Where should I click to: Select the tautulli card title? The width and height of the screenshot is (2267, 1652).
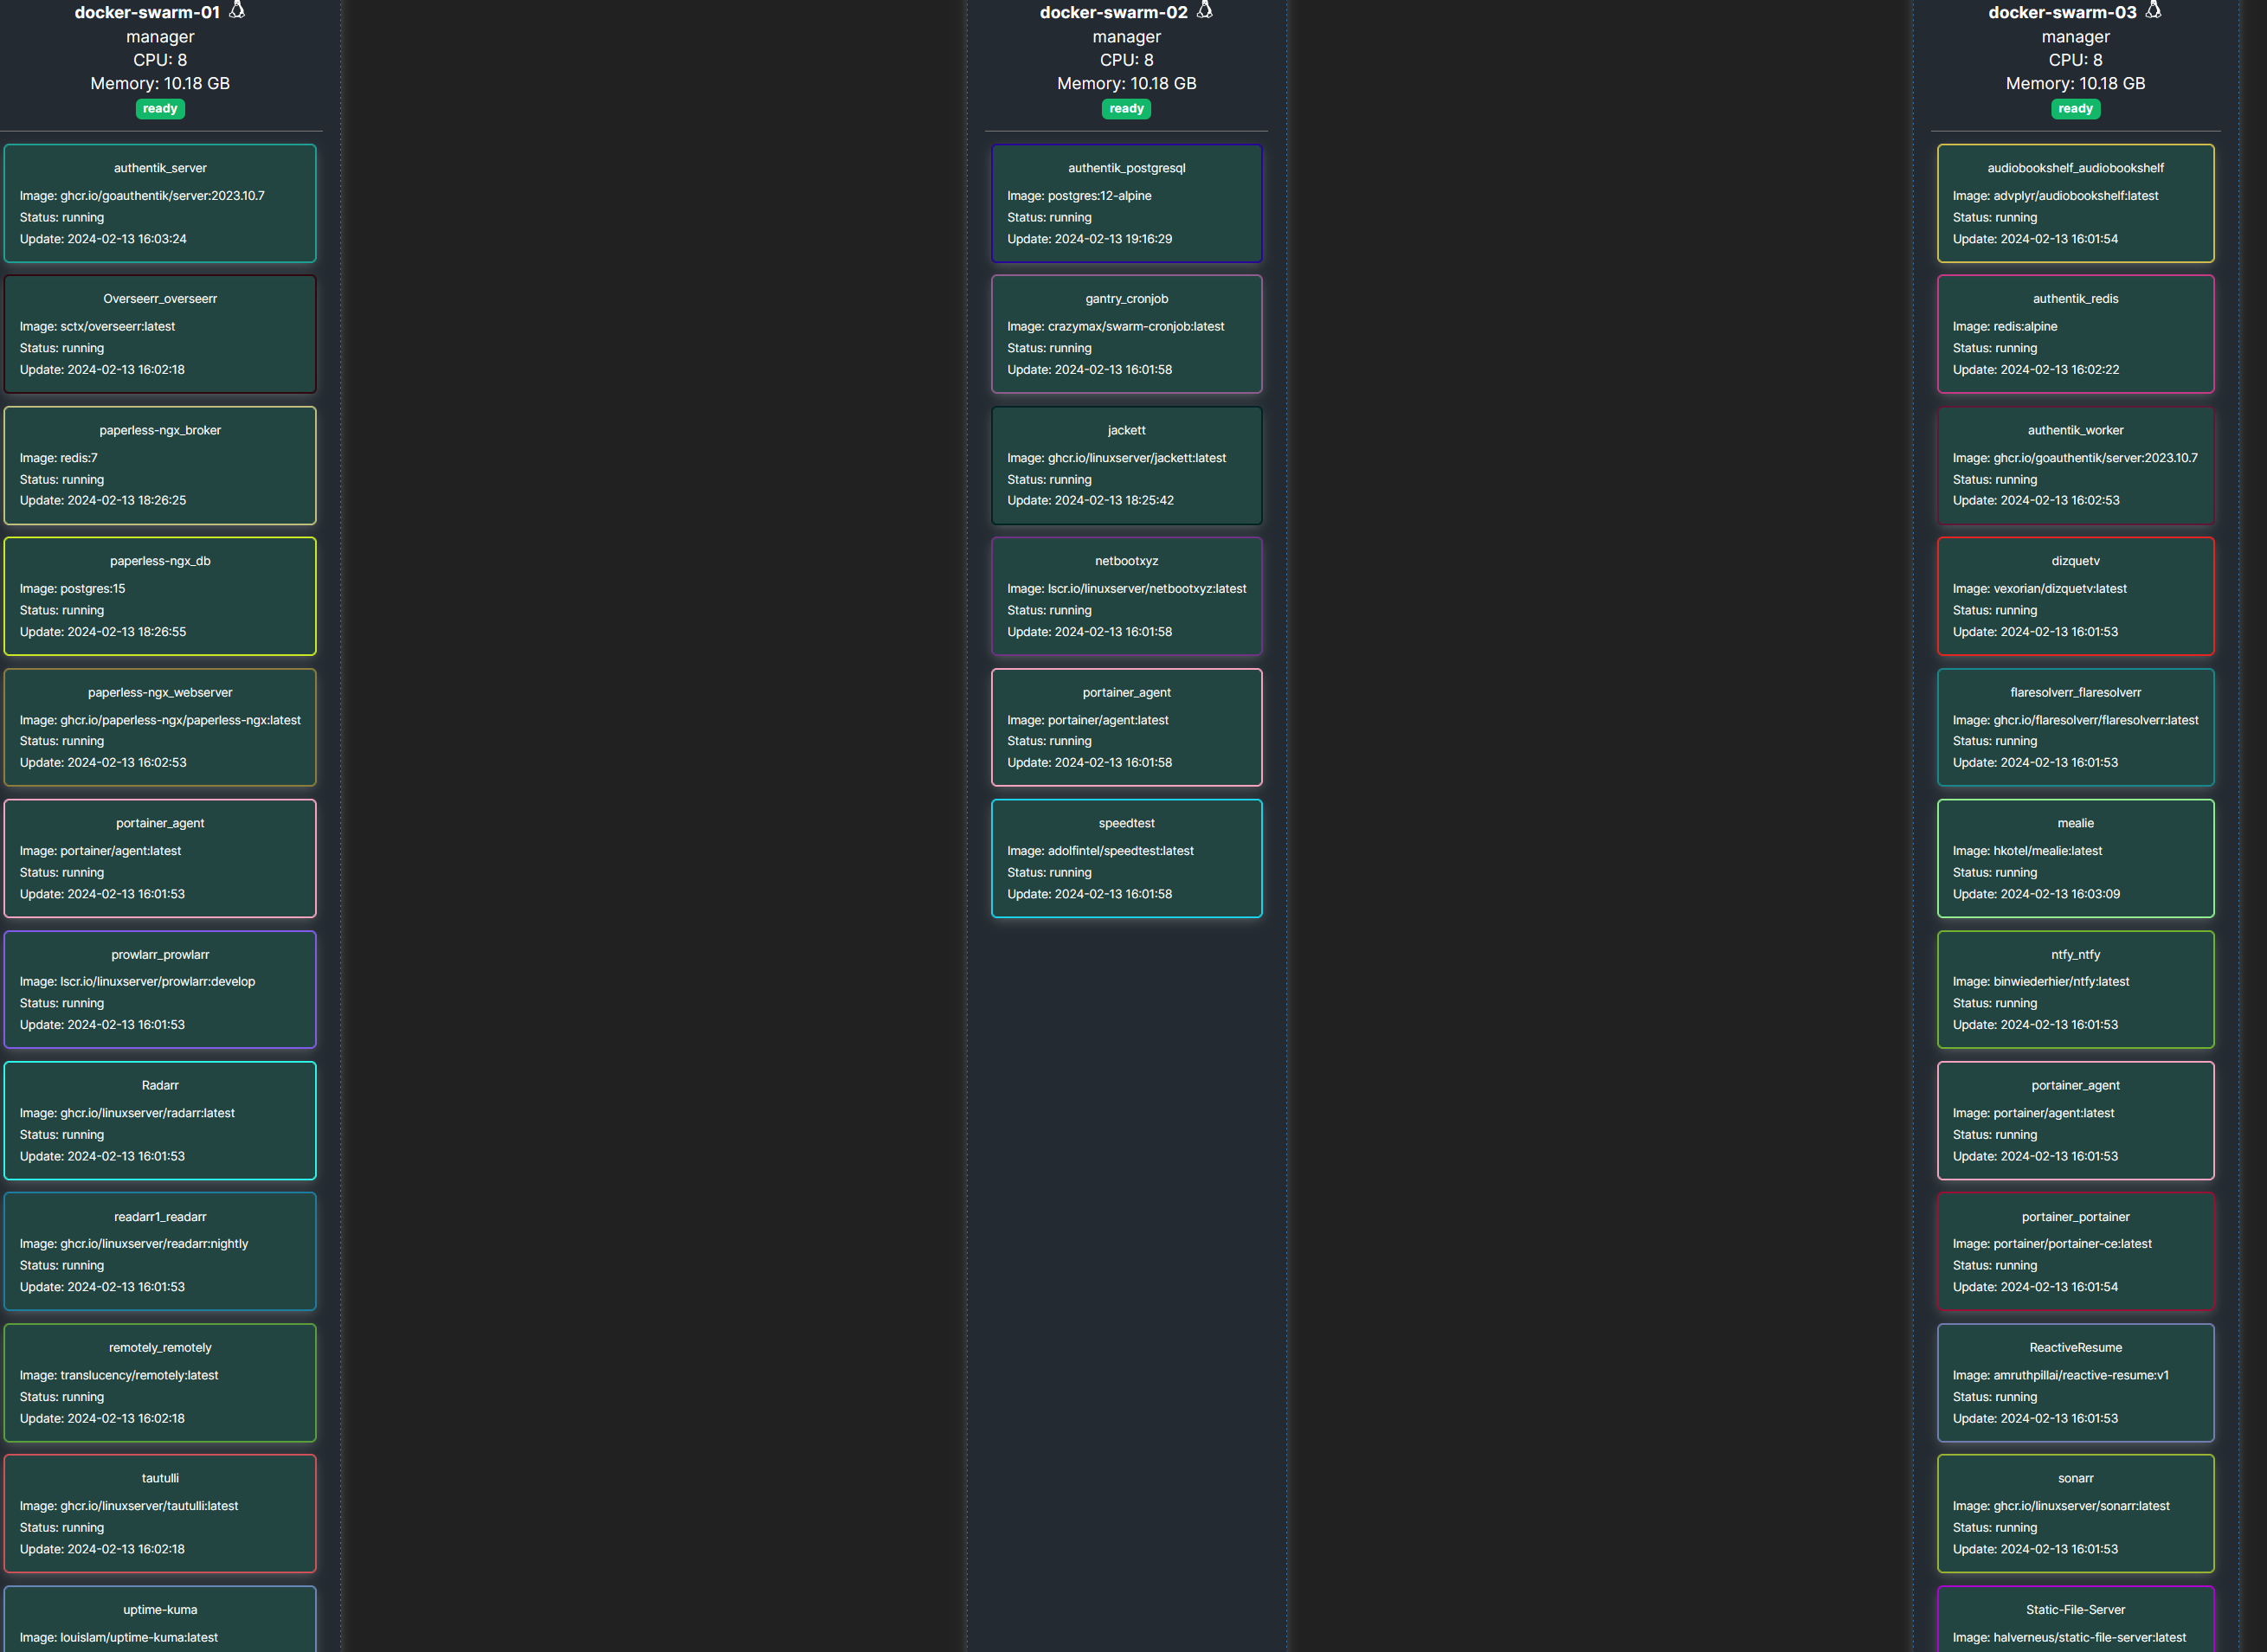(x=160, y=1478)
